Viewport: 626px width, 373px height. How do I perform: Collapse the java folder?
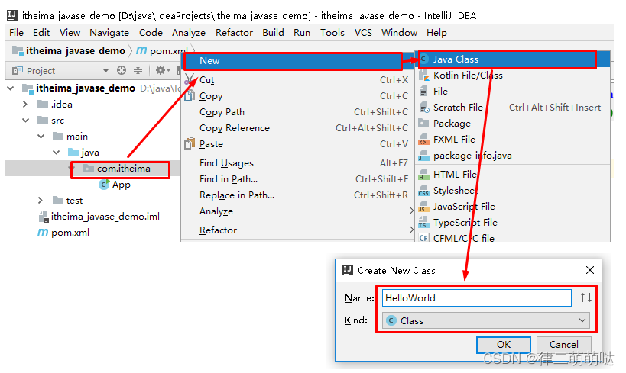57,153
